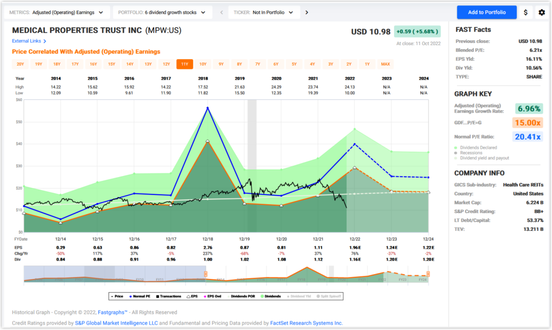The image size is (552, 330).
Task: Follow the FactSet Research Systems Inc link
Action: point(306,323)
